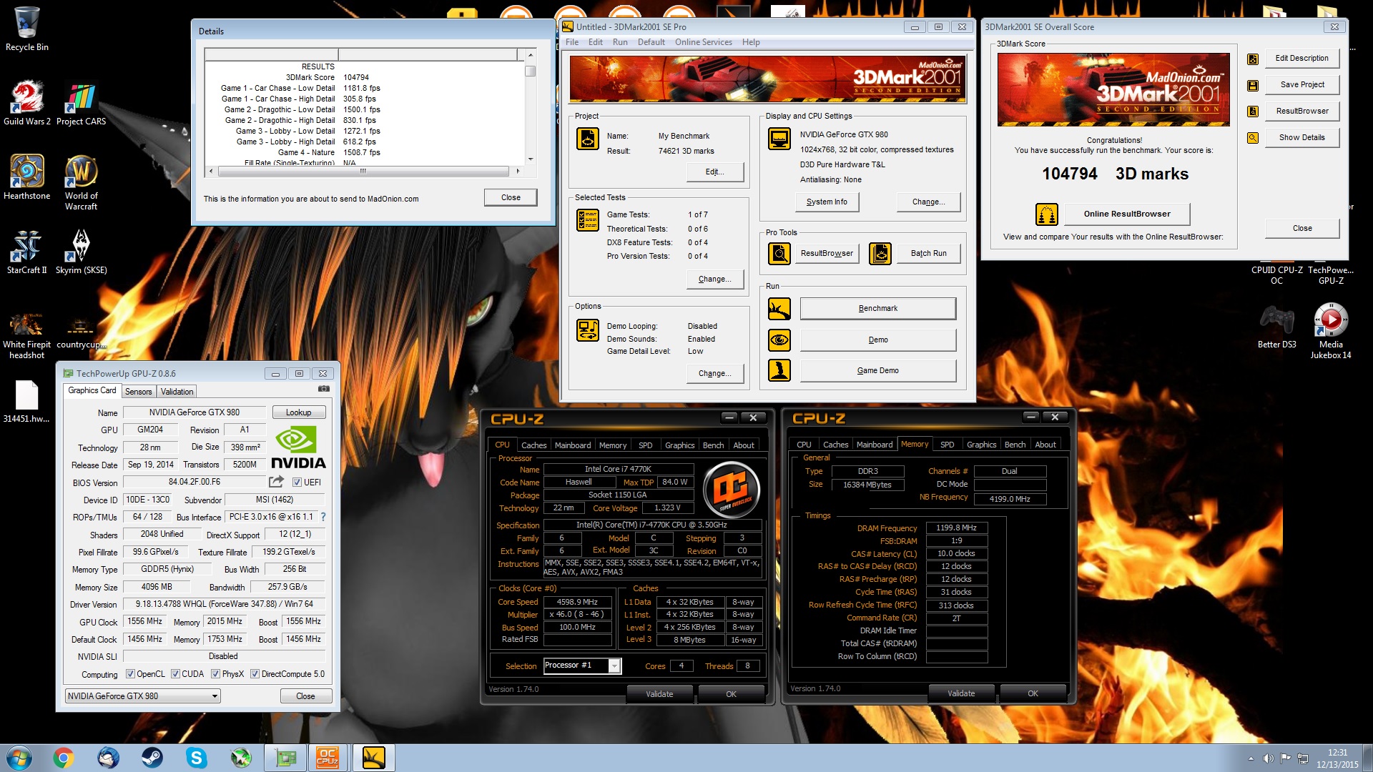Click the Benchmark button in 3DMark

pos(877,309)
